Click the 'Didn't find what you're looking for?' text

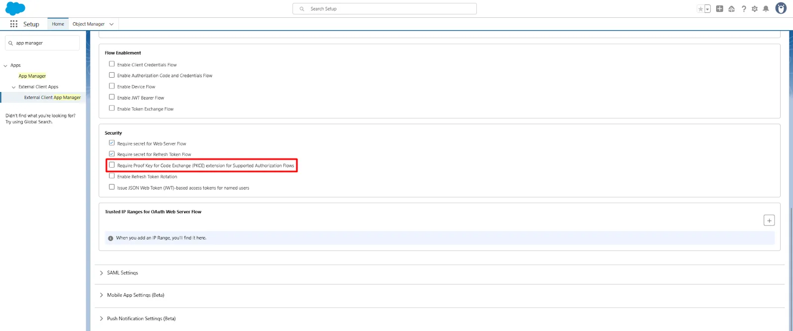point(41,116)
